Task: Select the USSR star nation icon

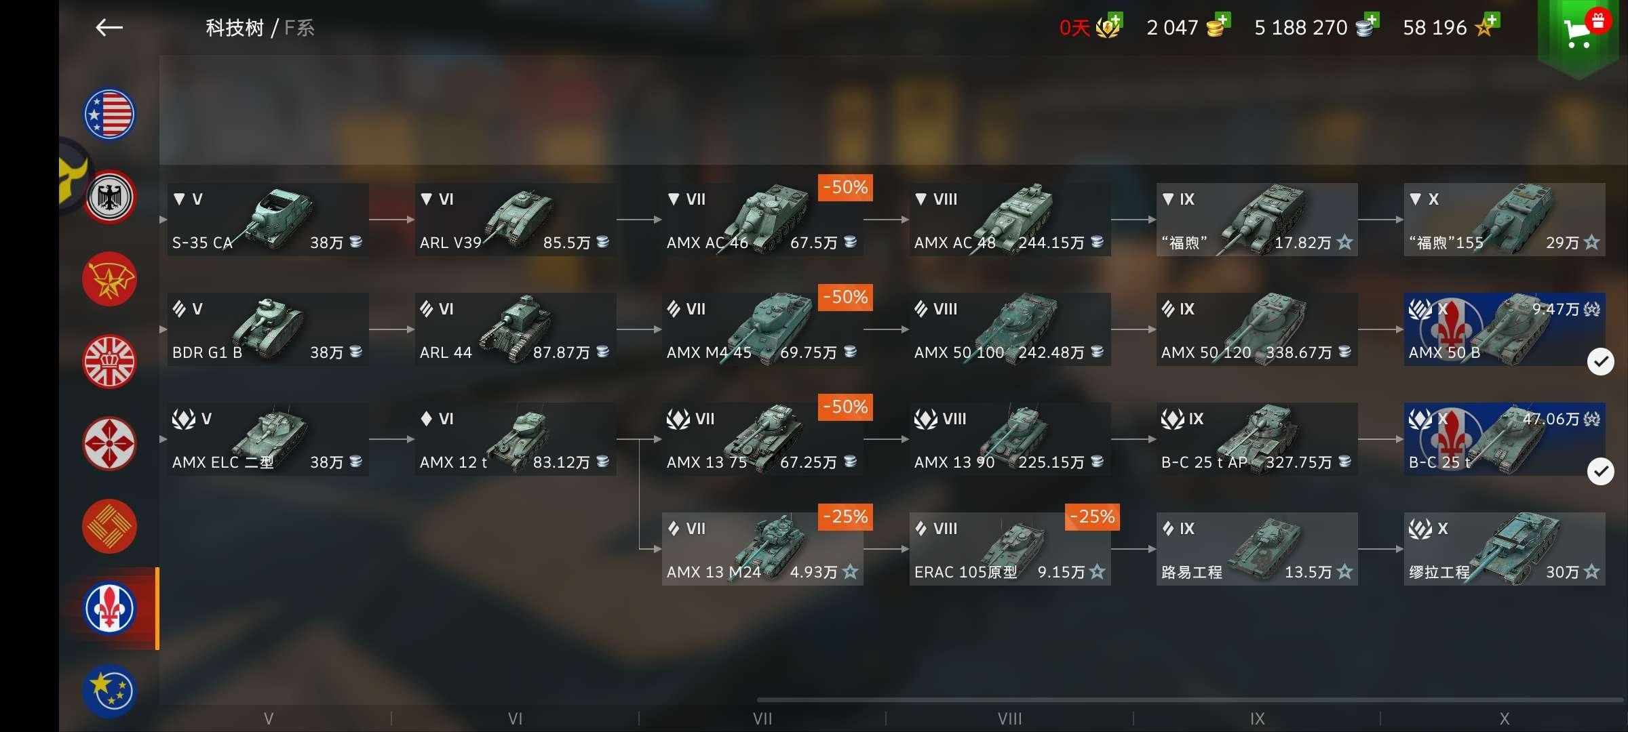Action: coord(109,279)
